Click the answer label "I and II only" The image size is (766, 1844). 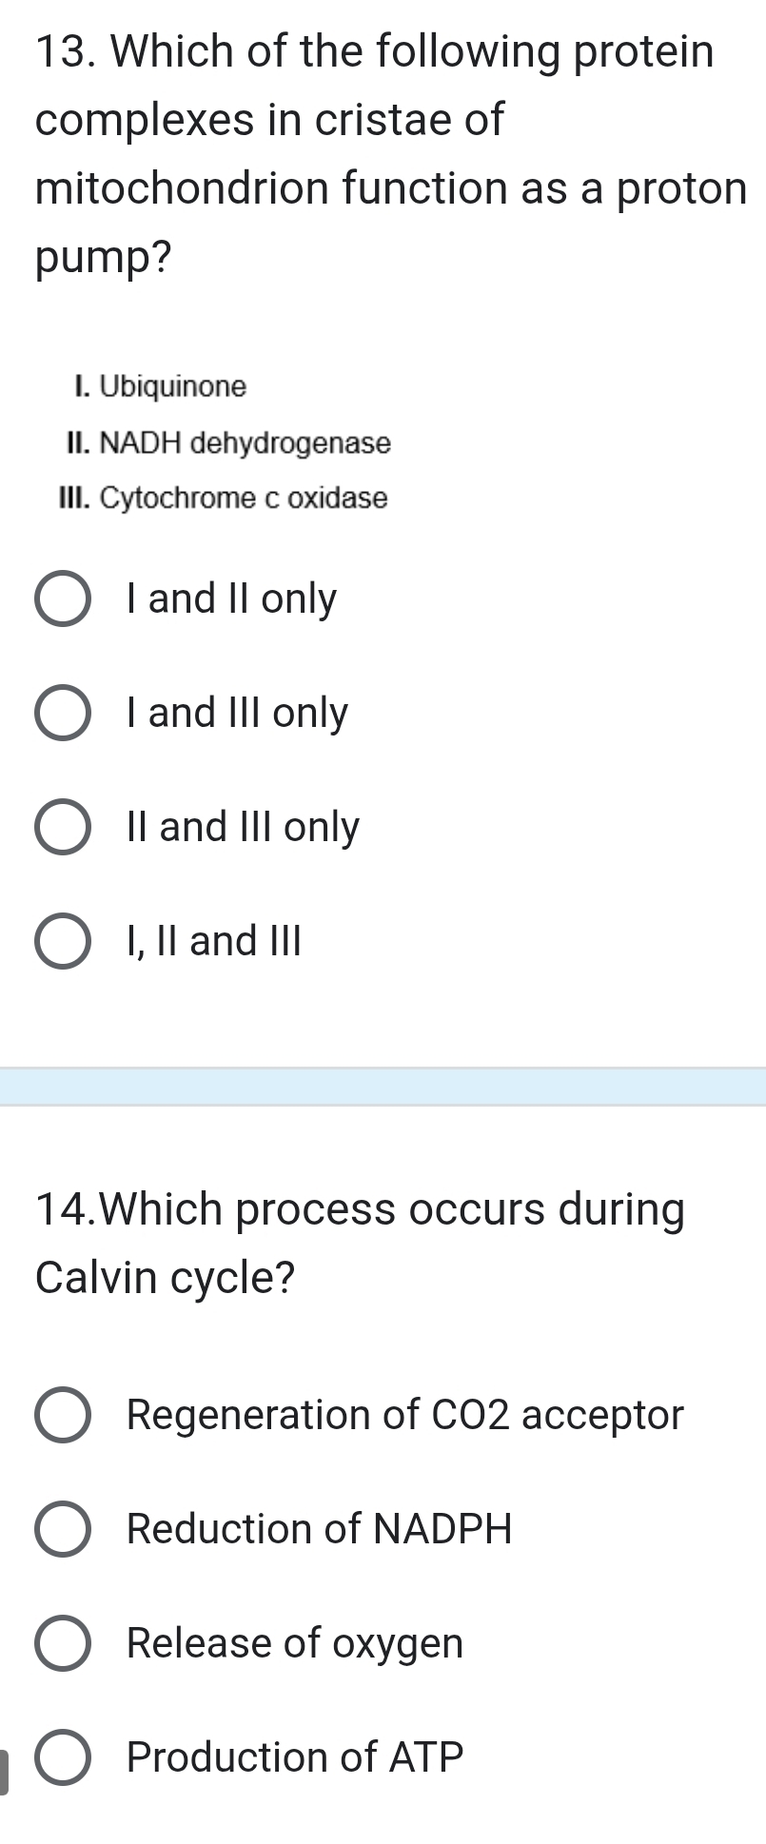[230, 599]
